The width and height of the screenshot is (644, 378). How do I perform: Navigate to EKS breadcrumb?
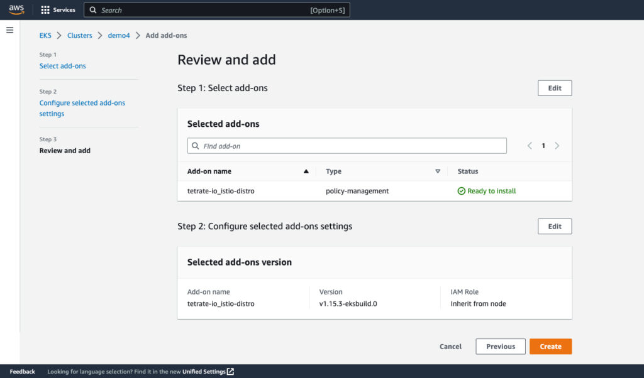click(45, 36)
